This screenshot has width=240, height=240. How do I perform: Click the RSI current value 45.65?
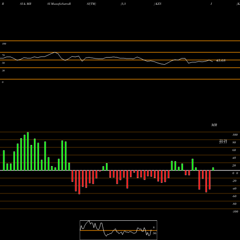221,60
